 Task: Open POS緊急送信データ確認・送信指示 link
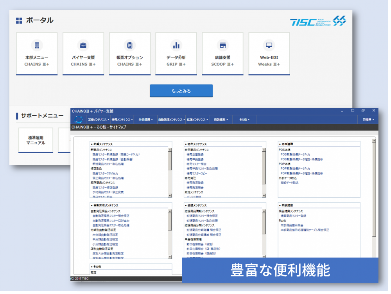point(302,160)
